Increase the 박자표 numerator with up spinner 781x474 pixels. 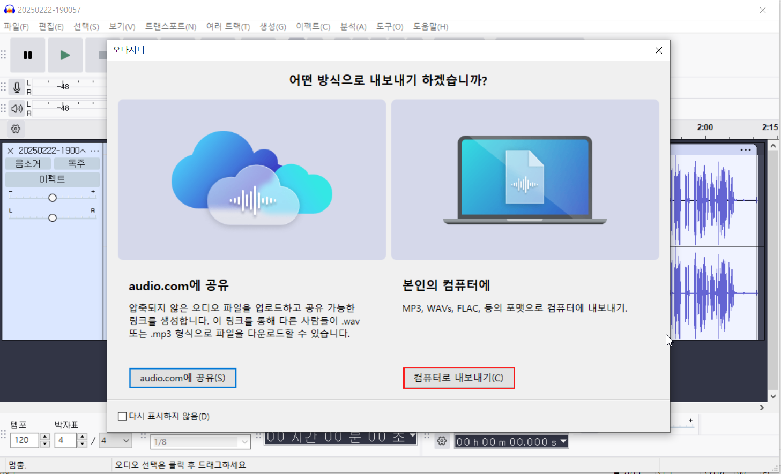click(x=83, y=437)
